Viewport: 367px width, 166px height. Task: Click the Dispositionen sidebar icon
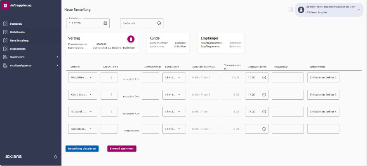pyautogui.click(x=5, y=49)
